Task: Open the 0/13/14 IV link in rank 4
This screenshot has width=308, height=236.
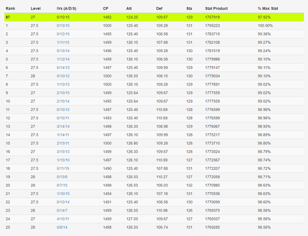Action: 63,51
